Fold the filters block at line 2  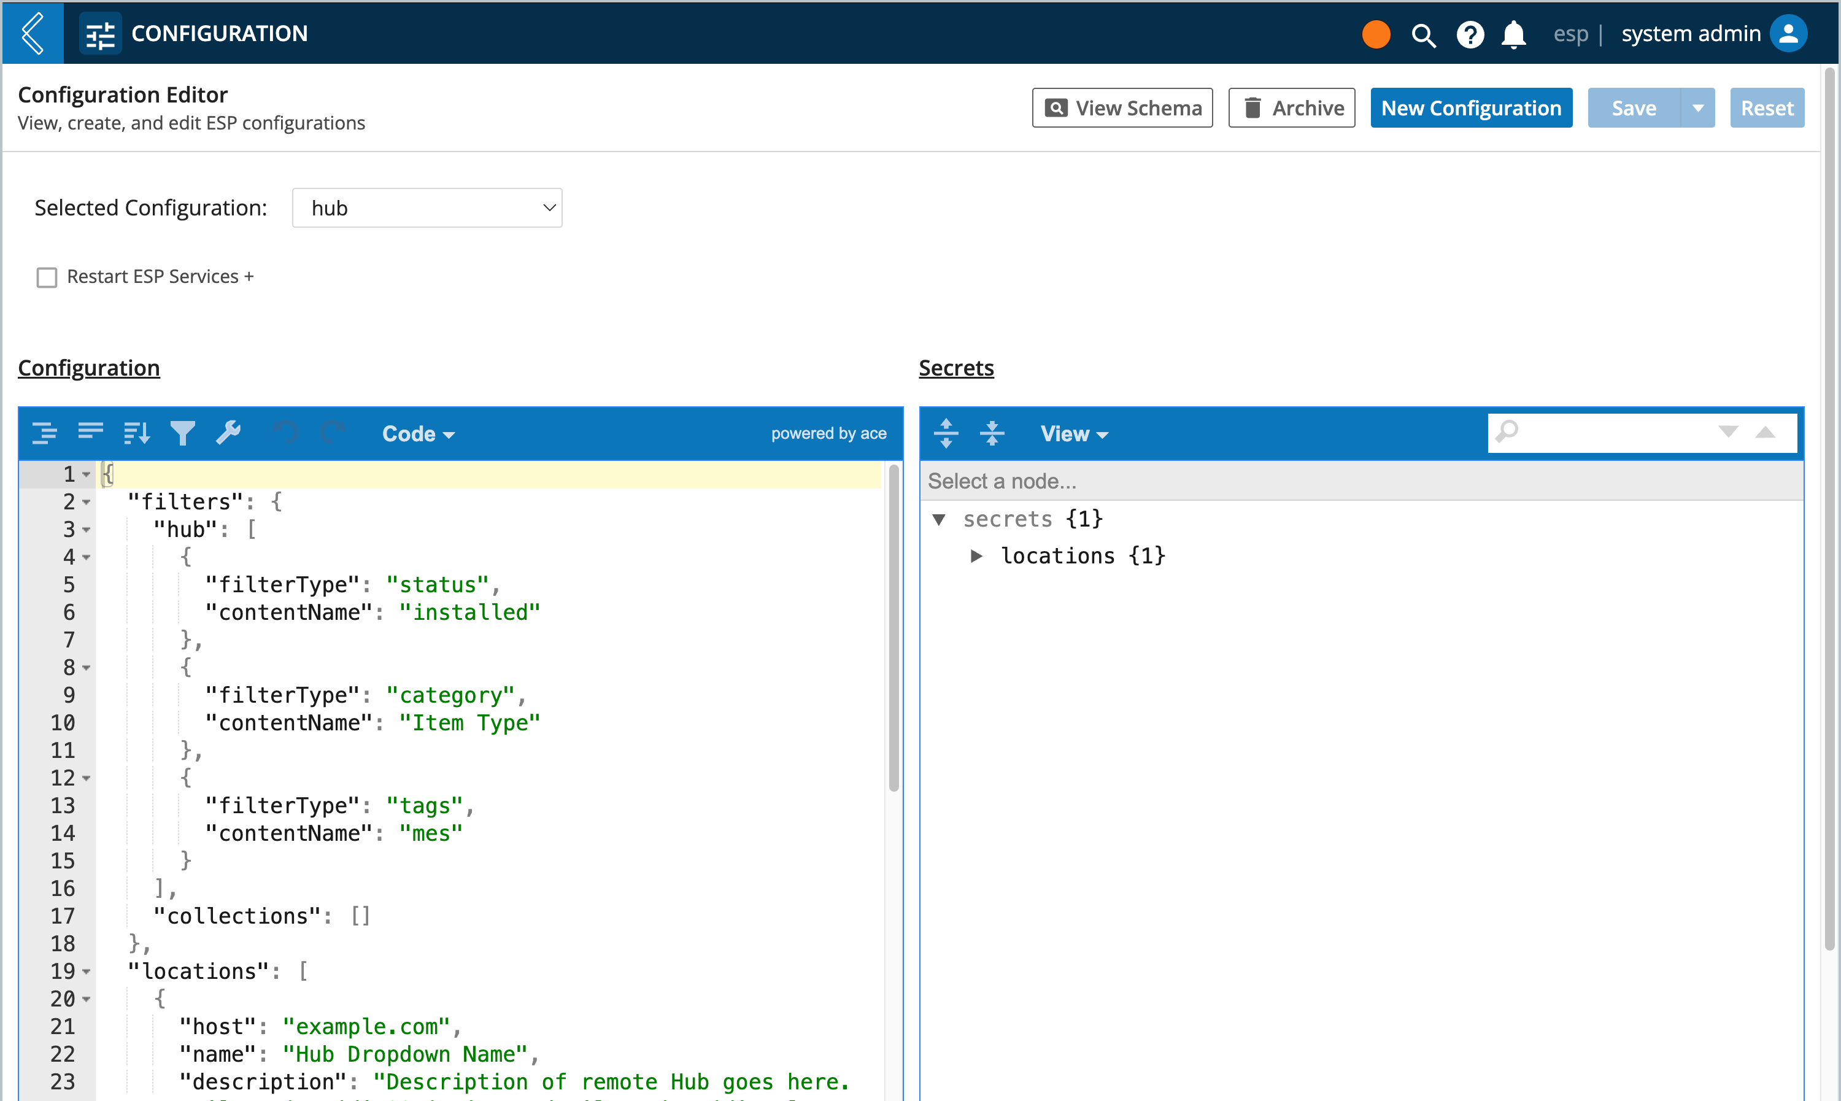(x=87, y=502)
